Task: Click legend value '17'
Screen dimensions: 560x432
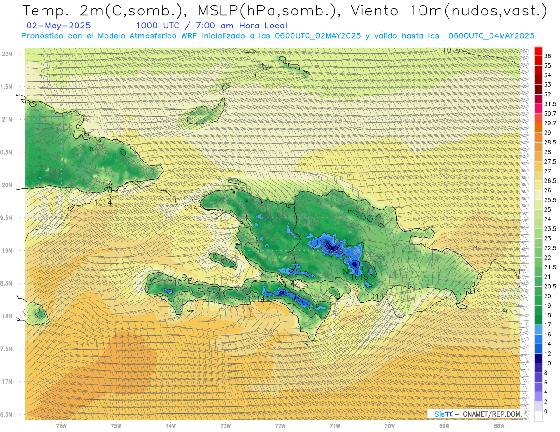Action: 548,325
